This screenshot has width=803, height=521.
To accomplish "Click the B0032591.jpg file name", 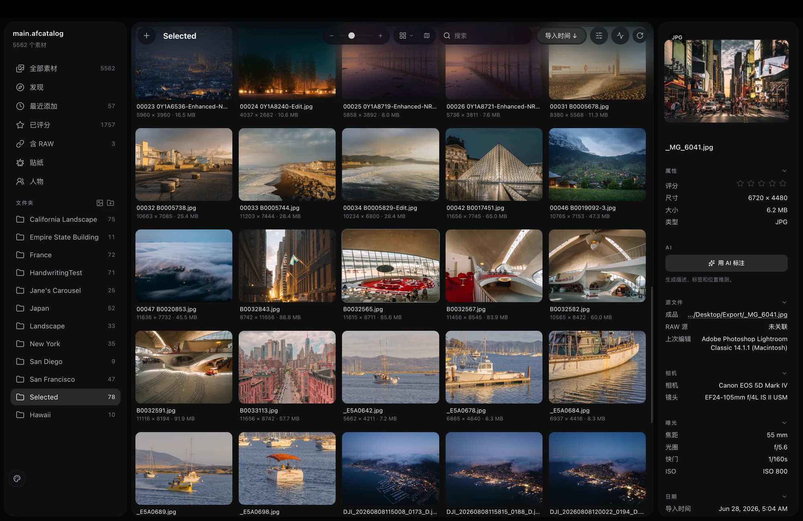I will pyautogui.click(x=156, y=410).
